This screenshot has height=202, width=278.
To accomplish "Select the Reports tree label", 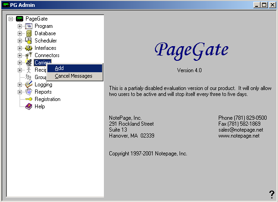I will coord(43,92).
